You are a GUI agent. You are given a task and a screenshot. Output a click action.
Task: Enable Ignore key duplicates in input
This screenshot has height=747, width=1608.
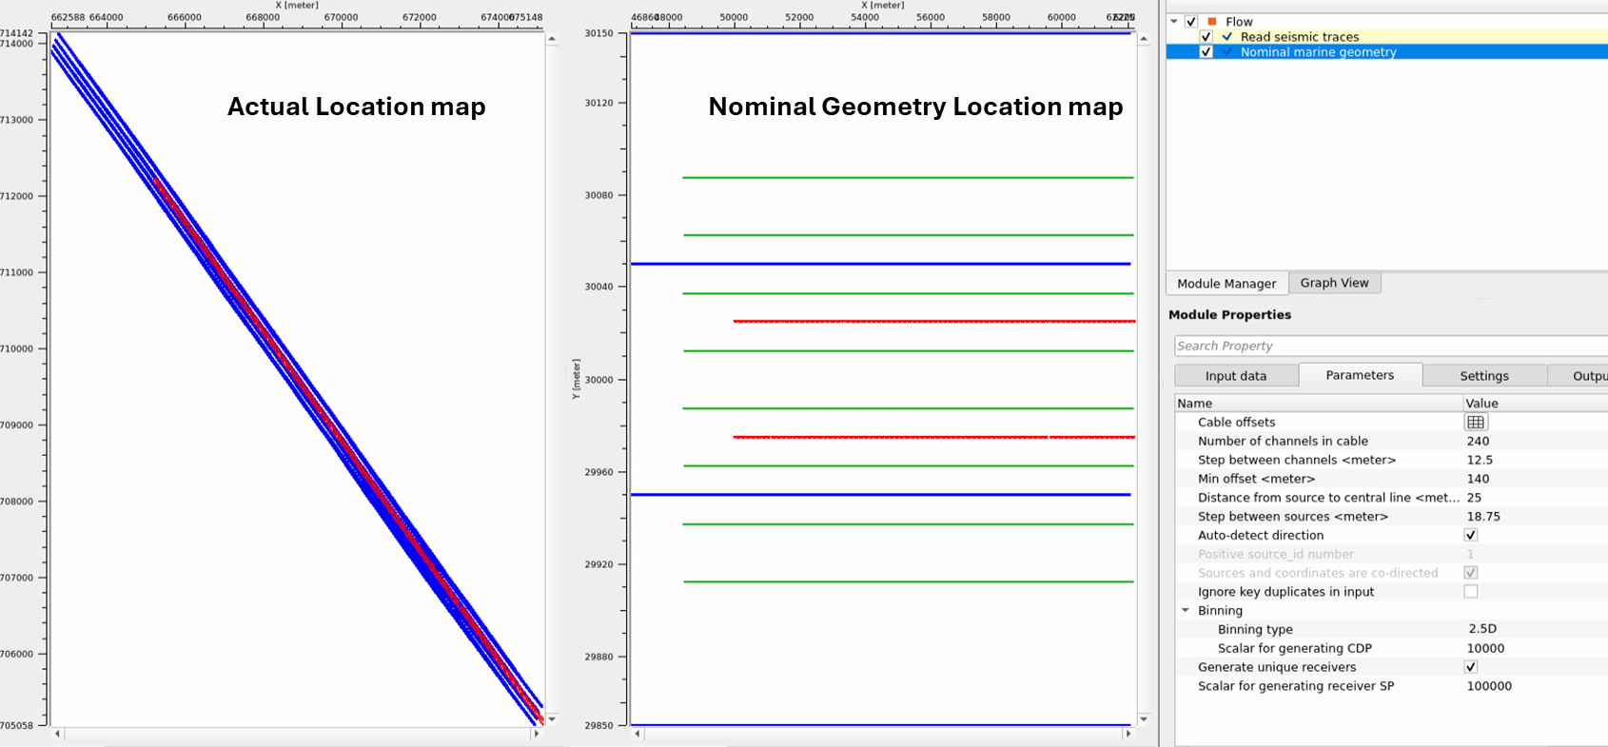click(x=1471, y=592)
